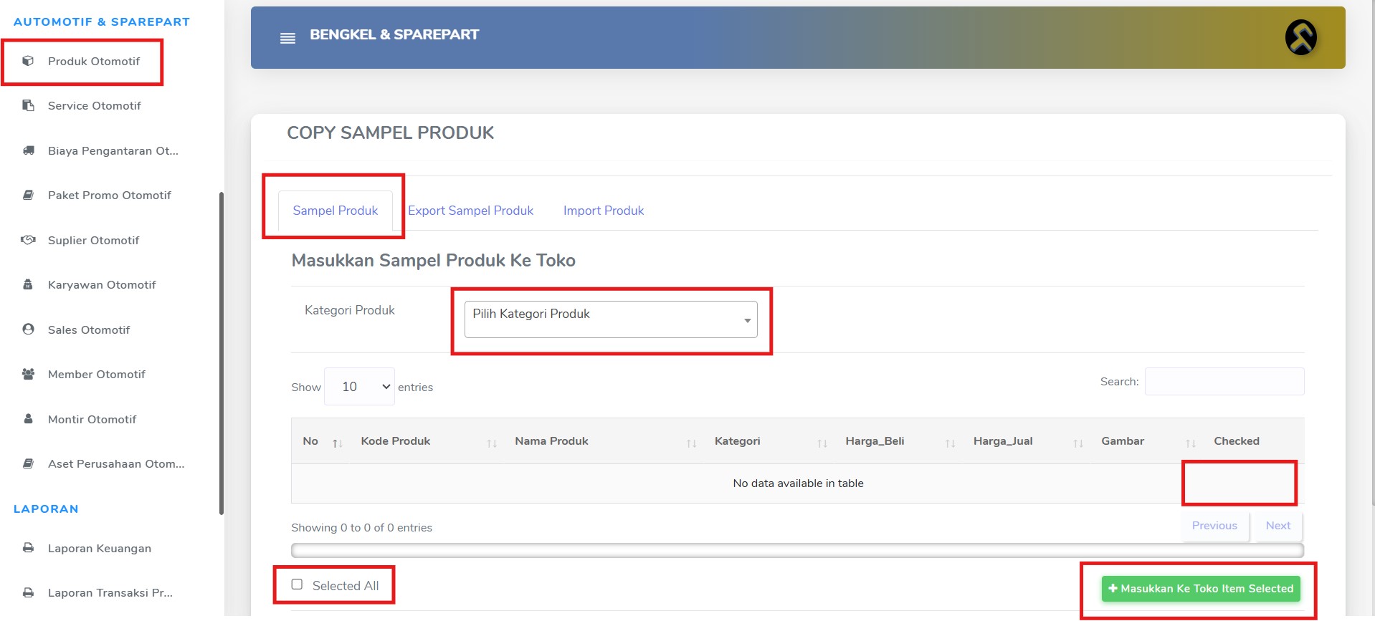Click the Previous pagination button

[1214, 526]
